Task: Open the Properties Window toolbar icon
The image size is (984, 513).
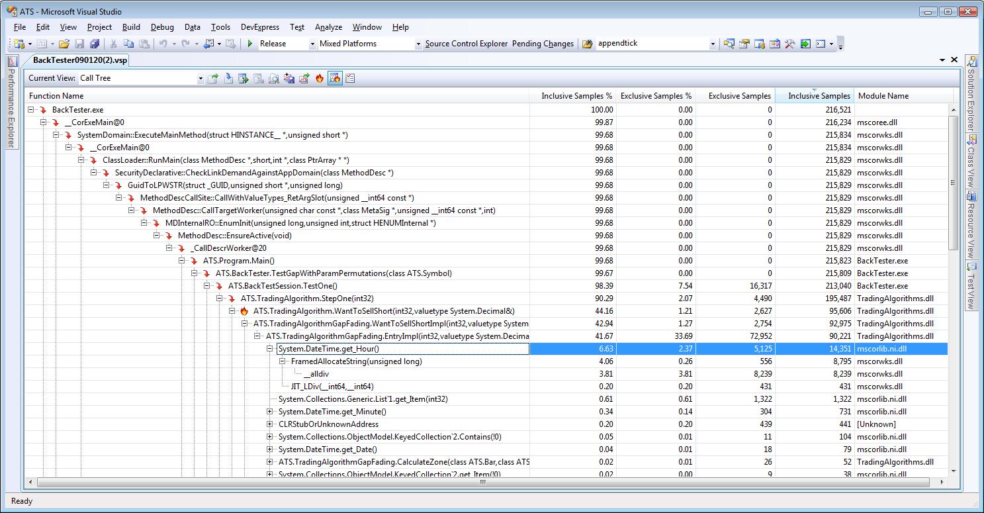Action: pos(744,44)
